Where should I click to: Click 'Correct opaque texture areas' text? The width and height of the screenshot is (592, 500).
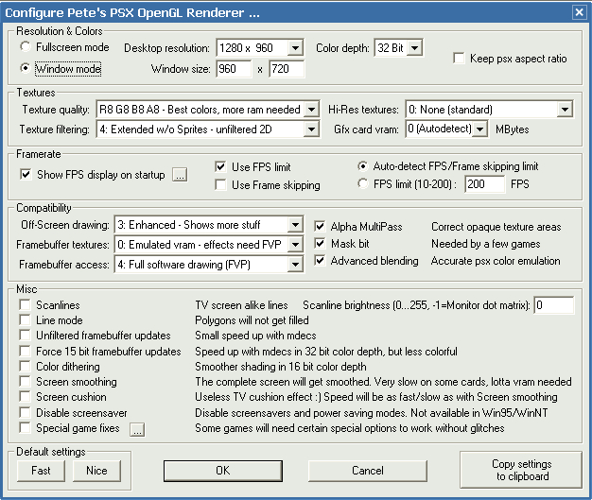tap(496, 227)
